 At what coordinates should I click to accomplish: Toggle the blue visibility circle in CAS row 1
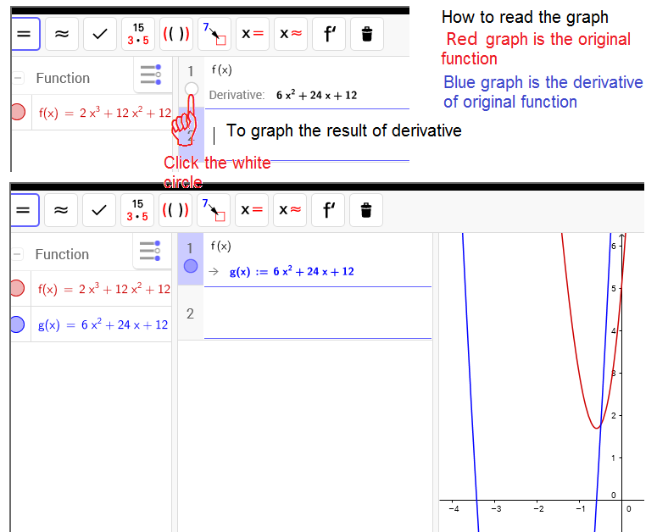click(x=191, y=266)
